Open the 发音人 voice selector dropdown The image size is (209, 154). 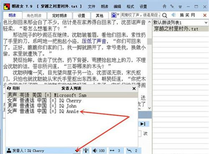pyautogui.click(x=76, y=151)
